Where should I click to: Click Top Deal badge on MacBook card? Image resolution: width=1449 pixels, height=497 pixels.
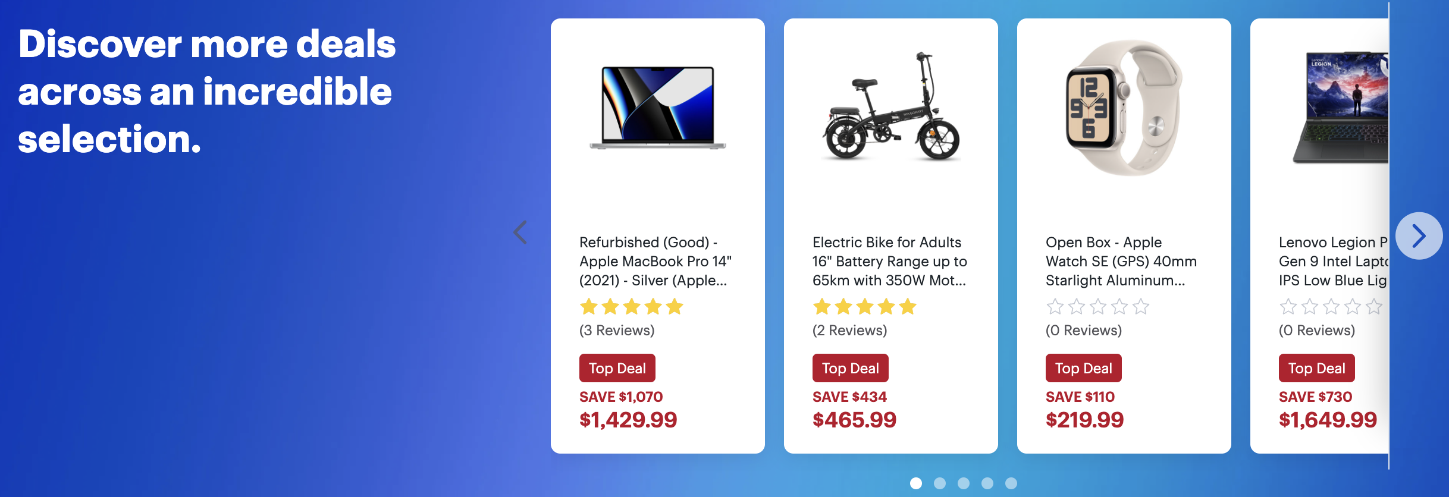617,368
